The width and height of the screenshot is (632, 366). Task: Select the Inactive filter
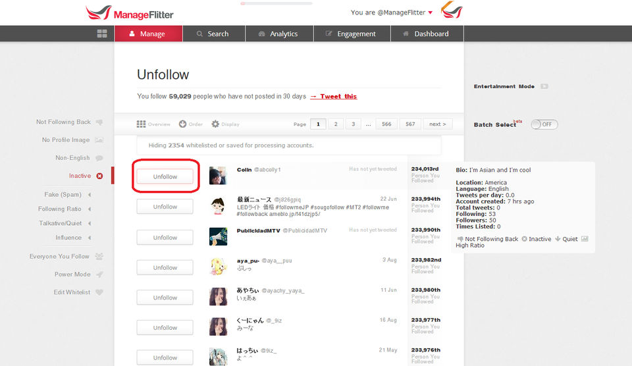(x=80, y=176)
